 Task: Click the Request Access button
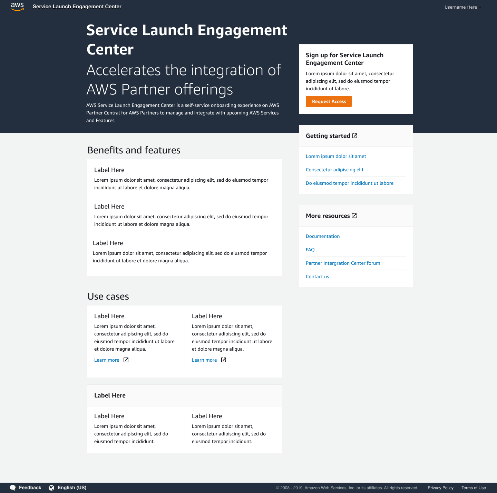[329, 101]
